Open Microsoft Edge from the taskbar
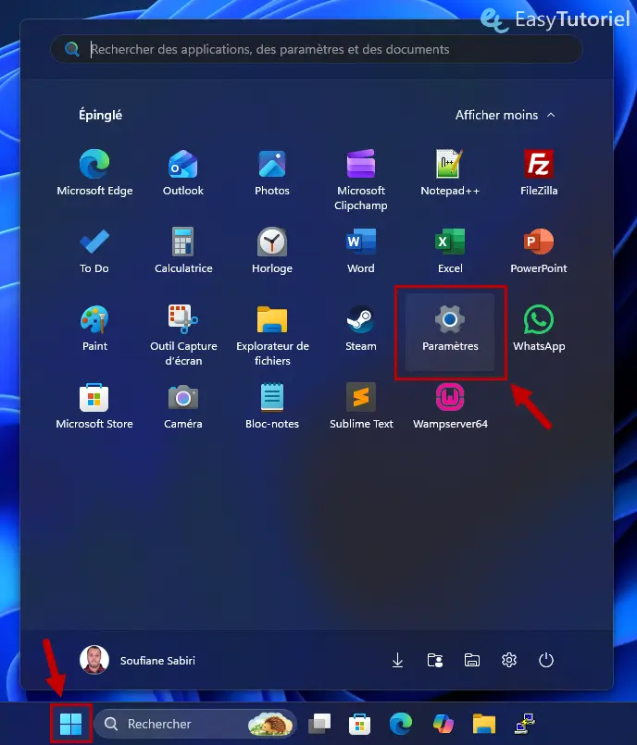 pos(401,724)
